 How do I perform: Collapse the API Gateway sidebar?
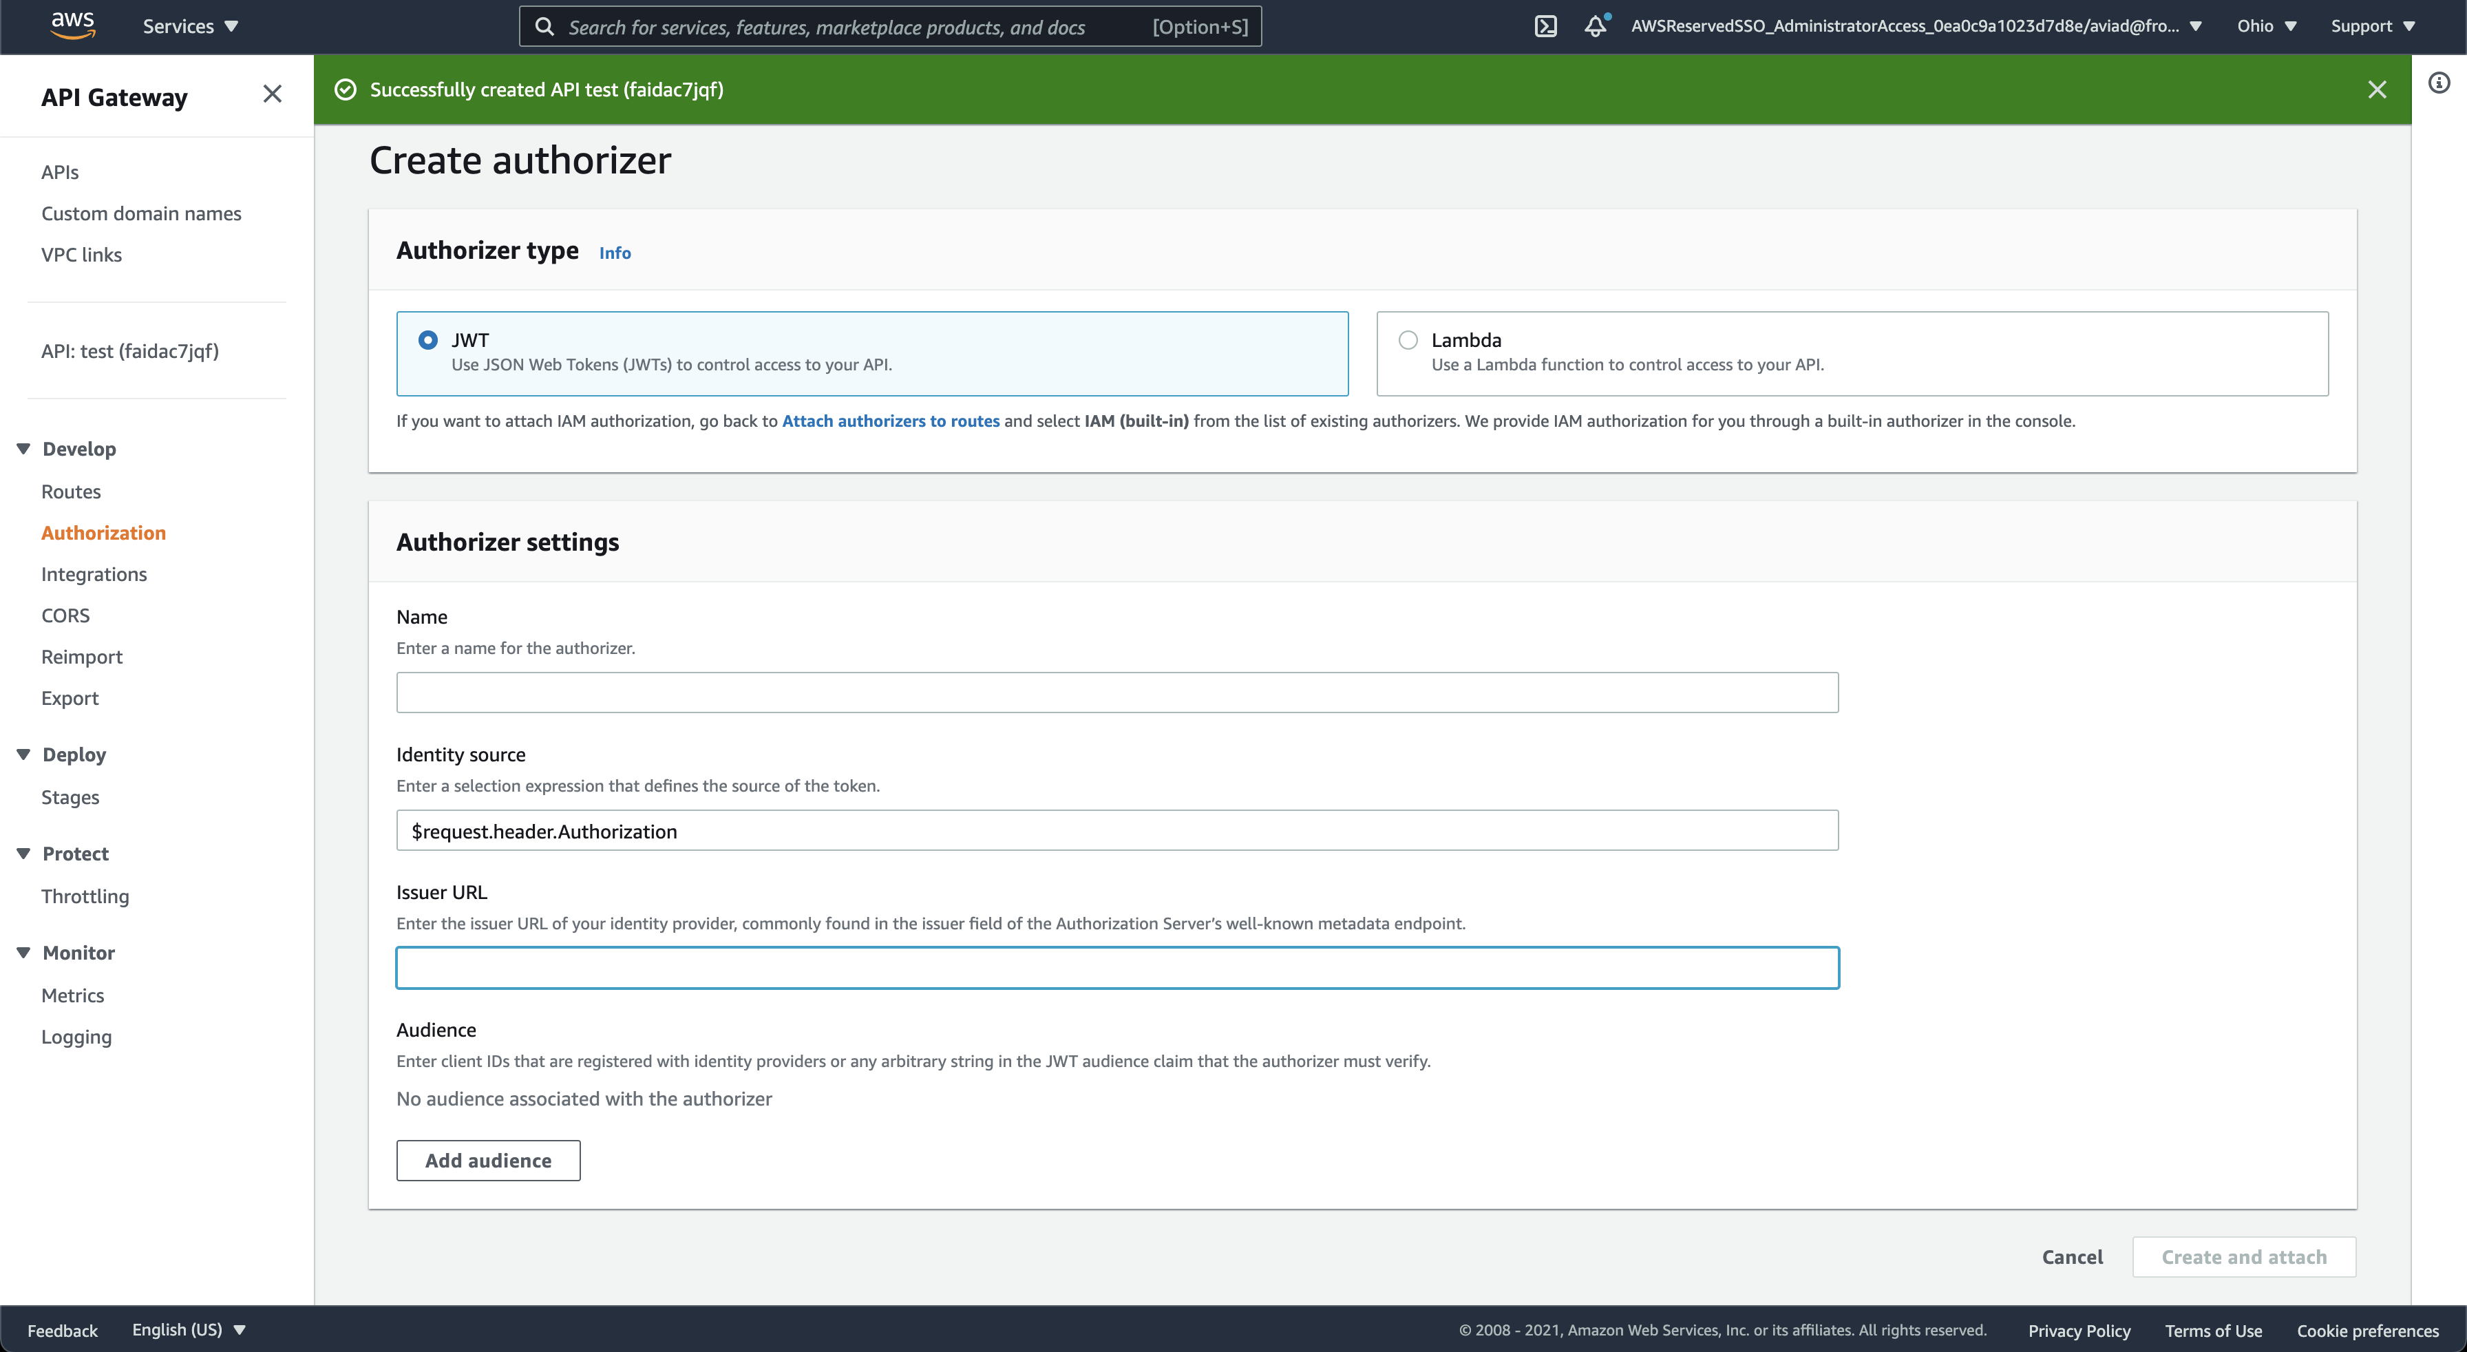272,93
